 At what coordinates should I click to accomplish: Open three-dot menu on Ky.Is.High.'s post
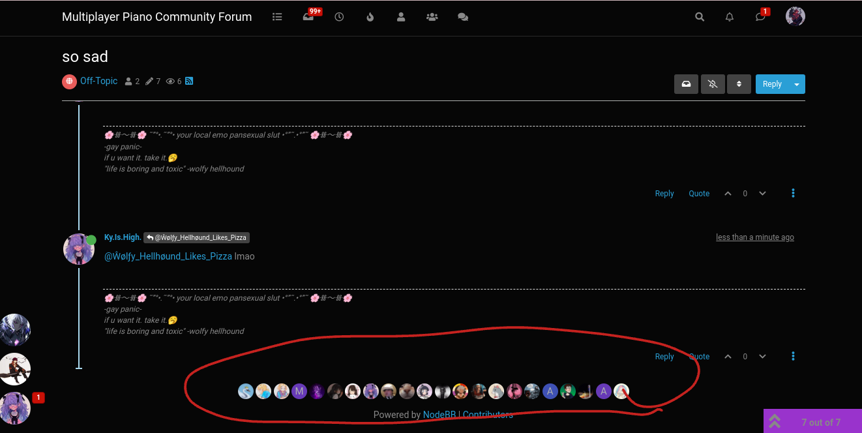point(793,357)
